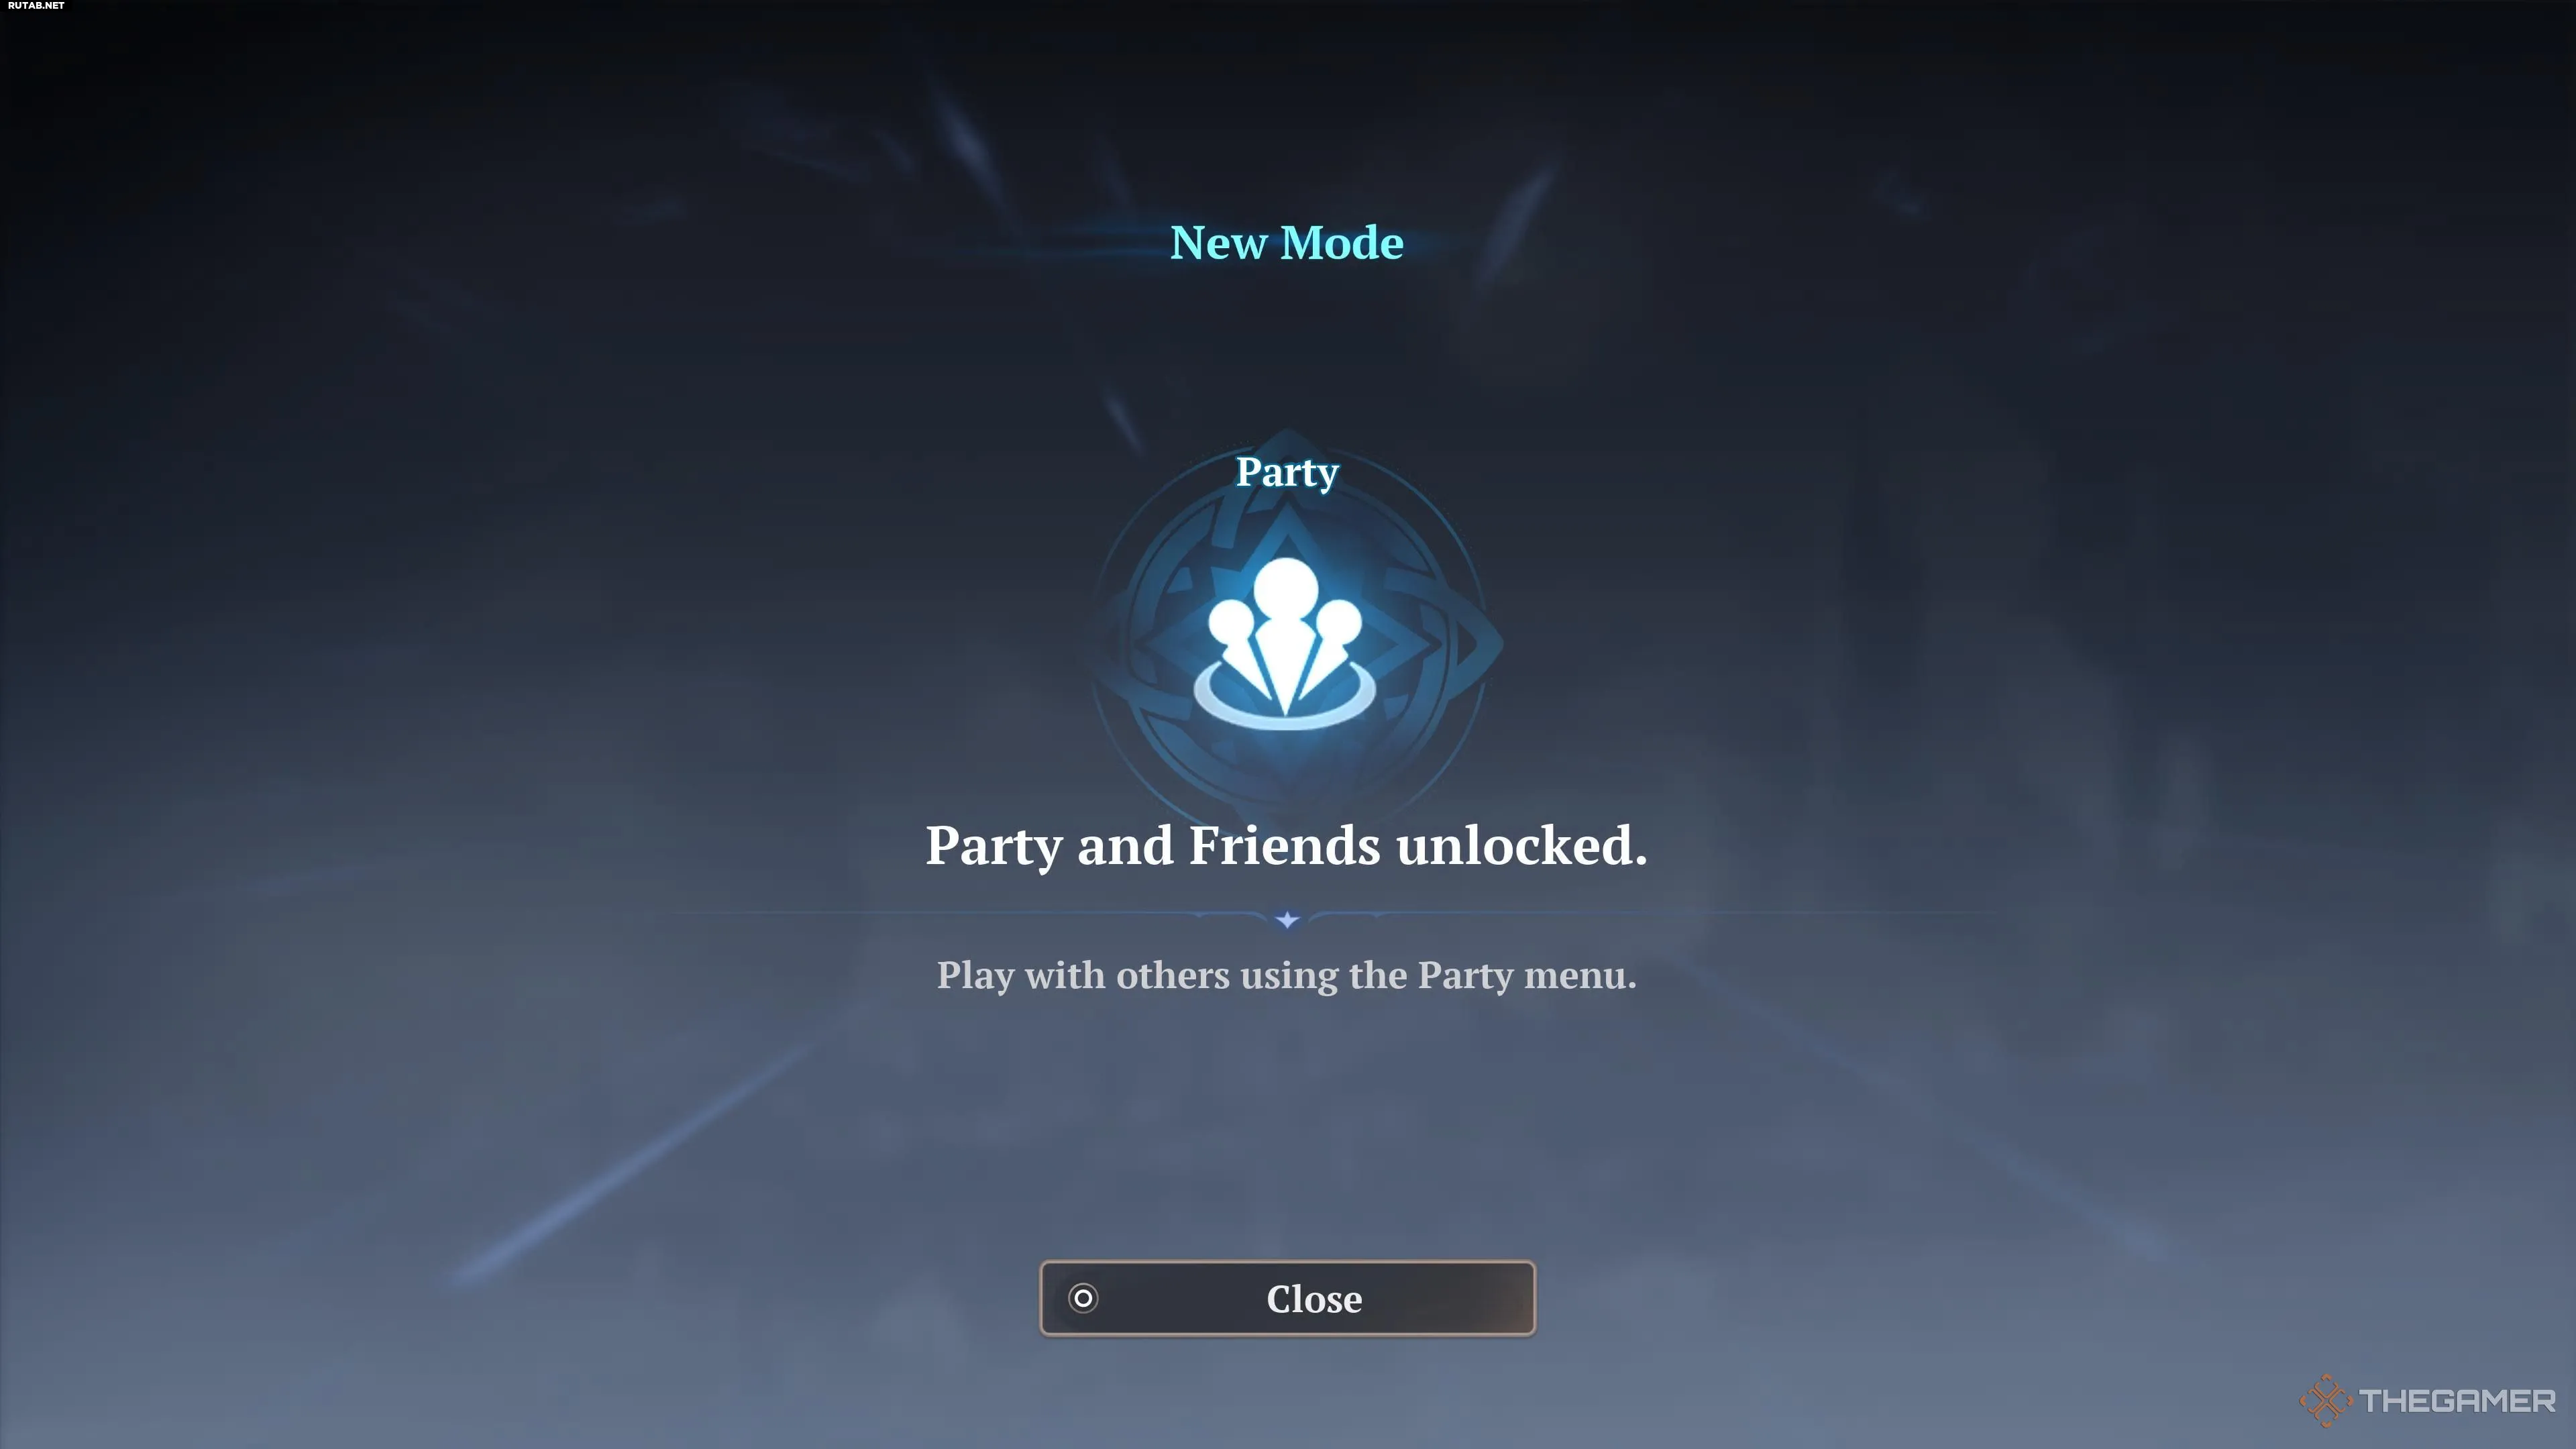Click the top point of the Party emblem
The width and height of the screenshot is (2576, 1449).
click(x=1287, y=436)
